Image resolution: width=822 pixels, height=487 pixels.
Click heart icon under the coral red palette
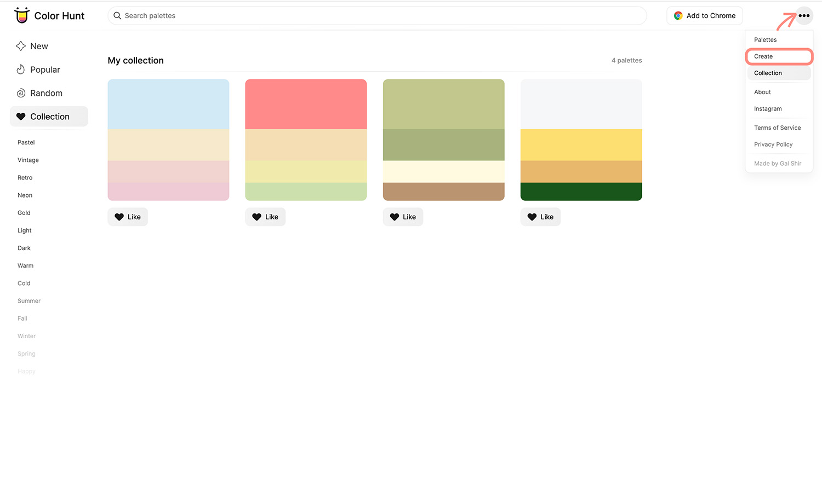pos(256,217)
